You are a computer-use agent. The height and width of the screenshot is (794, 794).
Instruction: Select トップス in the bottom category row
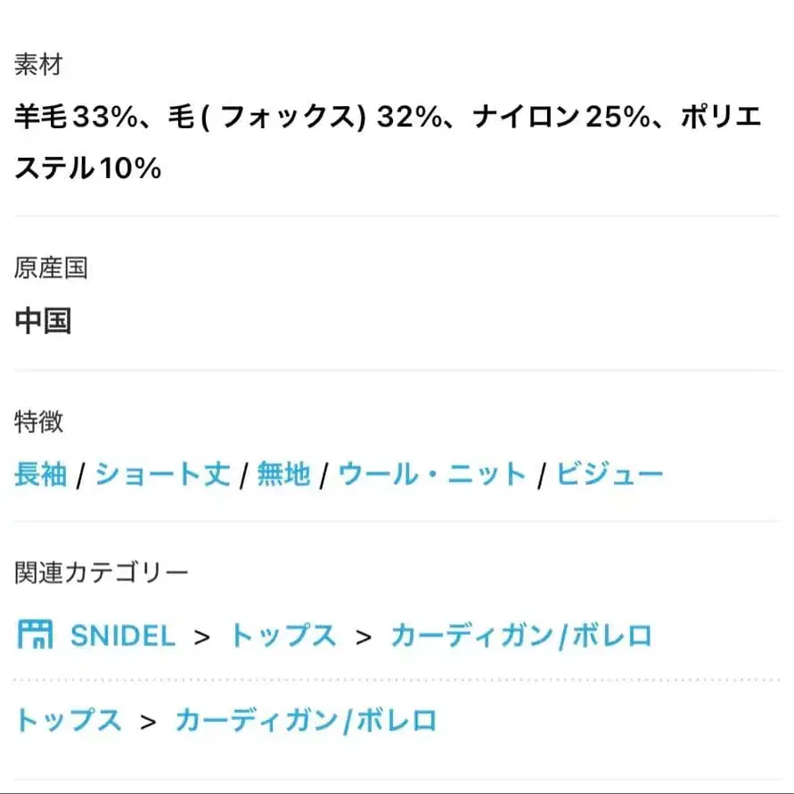click(x=68, y=719)
